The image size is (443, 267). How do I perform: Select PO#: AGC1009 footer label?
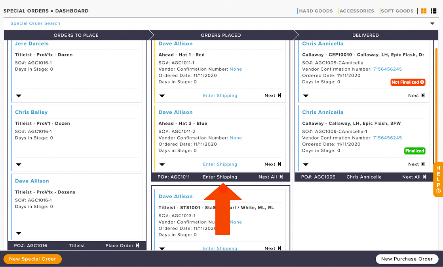point(318,177)
